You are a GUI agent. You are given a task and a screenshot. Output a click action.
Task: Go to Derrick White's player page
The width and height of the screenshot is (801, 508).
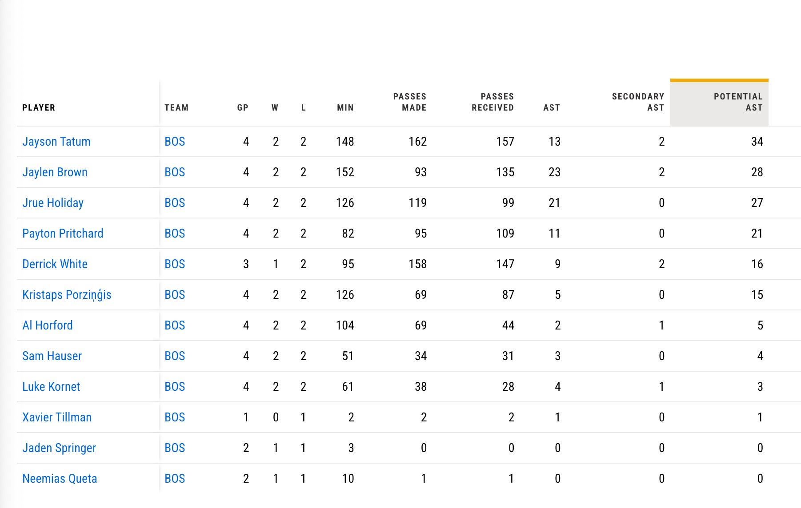[55, 264]
